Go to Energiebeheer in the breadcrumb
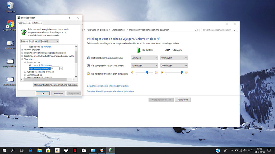Screen dimensions: 275x154 click(x=119, y=30)
